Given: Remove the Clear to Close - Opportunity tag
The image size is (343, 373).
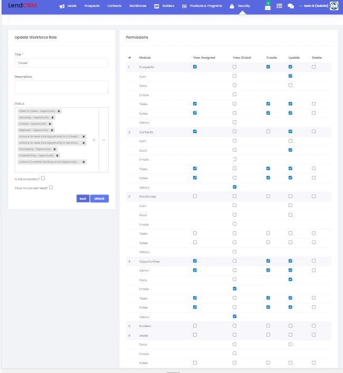Looking at the screenshot, I should pyautogui.click(x=59, y=111).
